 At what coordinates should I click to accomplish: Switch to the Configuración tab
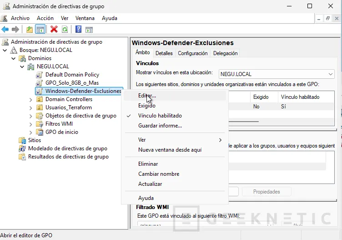point(192,53)
